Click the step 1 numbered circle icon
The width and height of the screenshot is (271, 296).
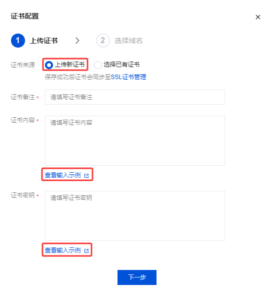coord(18,41)
